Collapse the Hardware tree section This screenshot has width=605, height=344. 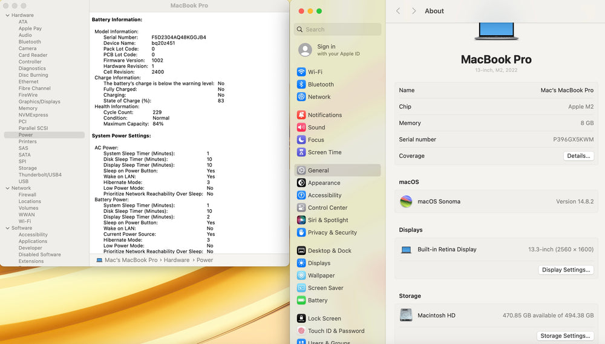[x=7, y=15]
